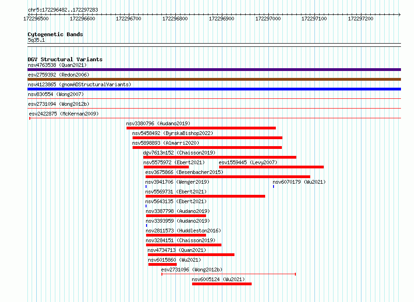Click the nsv4763538 (Quan2021) purple variant bar
The height and width of the screenshot is (302, 414).
pyautogui.click(x=214, y=70)
